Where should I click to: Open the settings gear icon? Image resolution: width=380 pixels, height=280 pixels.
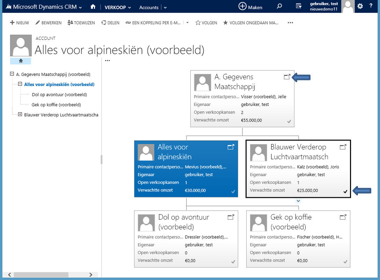pos(360,6)
